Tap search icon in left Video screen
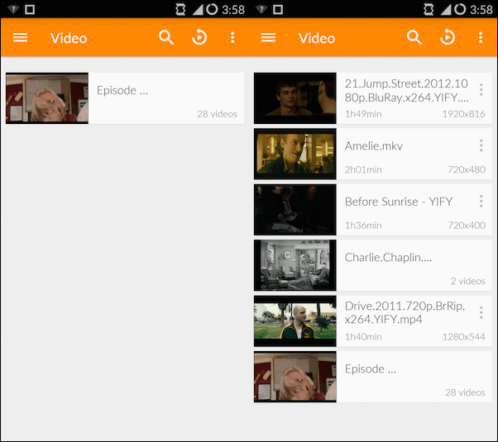This screenshot has width=498, height=442. click(166, 37)
